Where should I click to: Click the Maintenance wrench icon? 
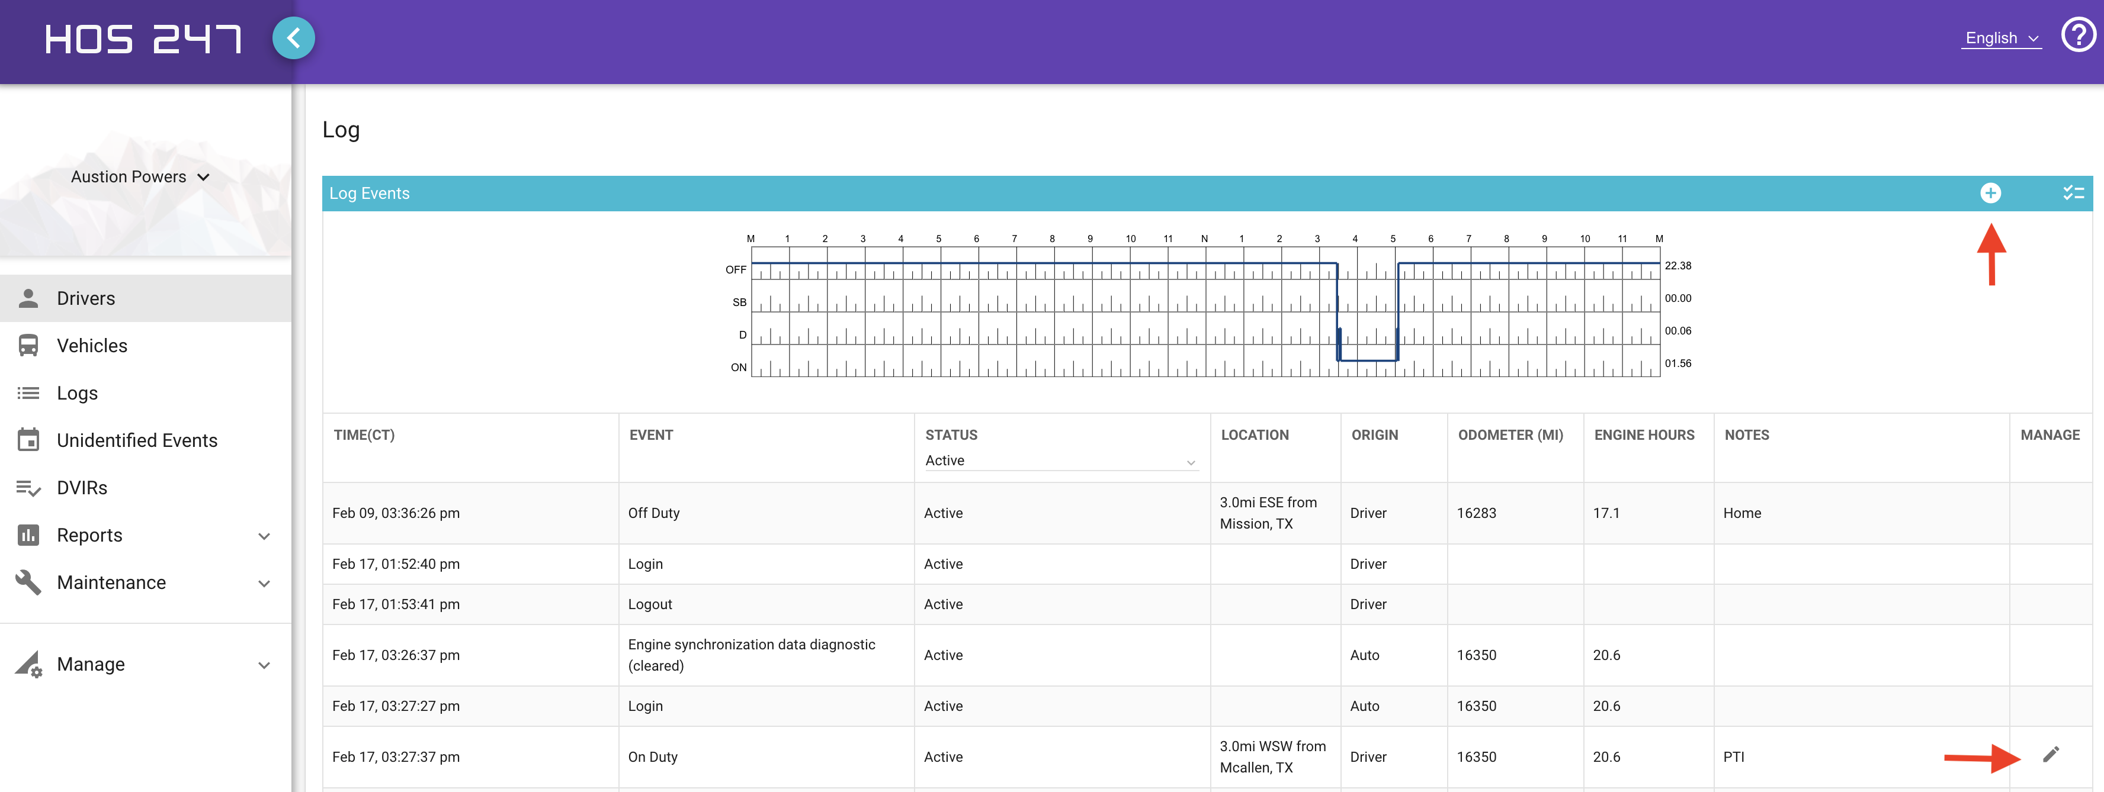pyautogui.click(x=28, y=582)
